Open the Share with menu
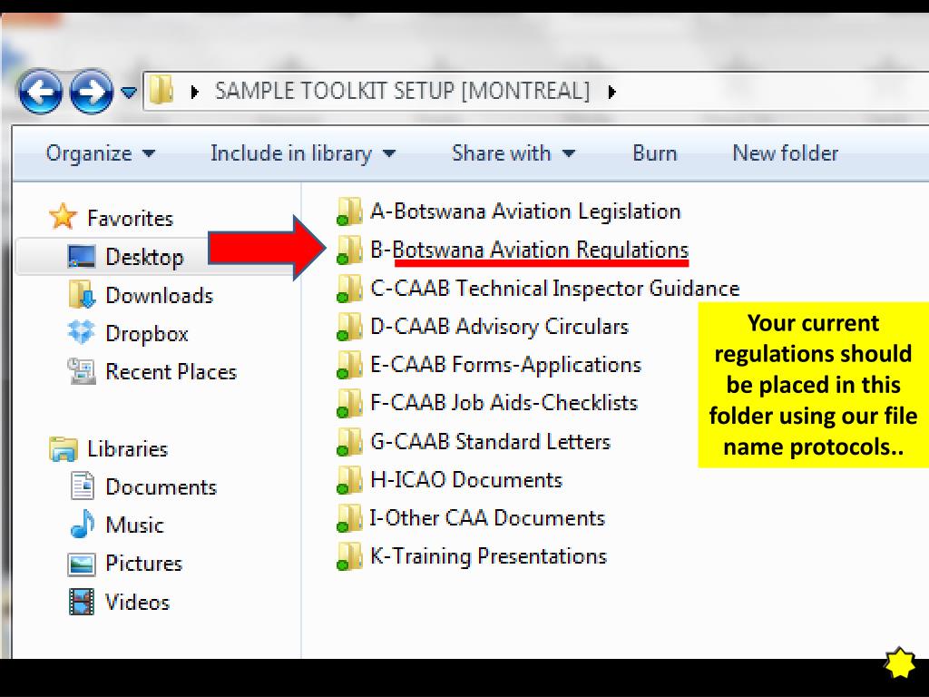Screen dimensions: 929x697 (513, 153)
